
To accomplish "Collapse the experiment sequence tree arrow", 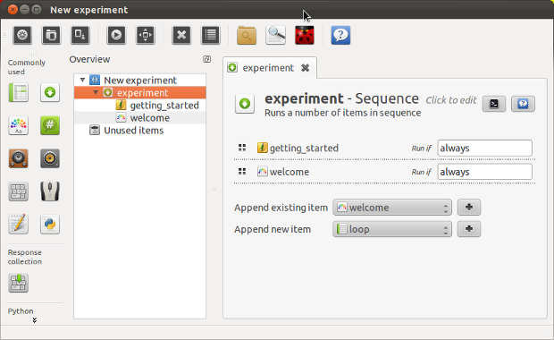I will (x=96, y=92).
